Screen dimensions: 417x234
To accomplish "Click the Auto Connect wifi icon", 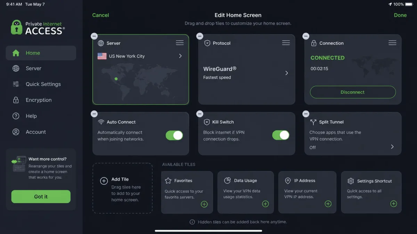I will (x=101, y=122).
